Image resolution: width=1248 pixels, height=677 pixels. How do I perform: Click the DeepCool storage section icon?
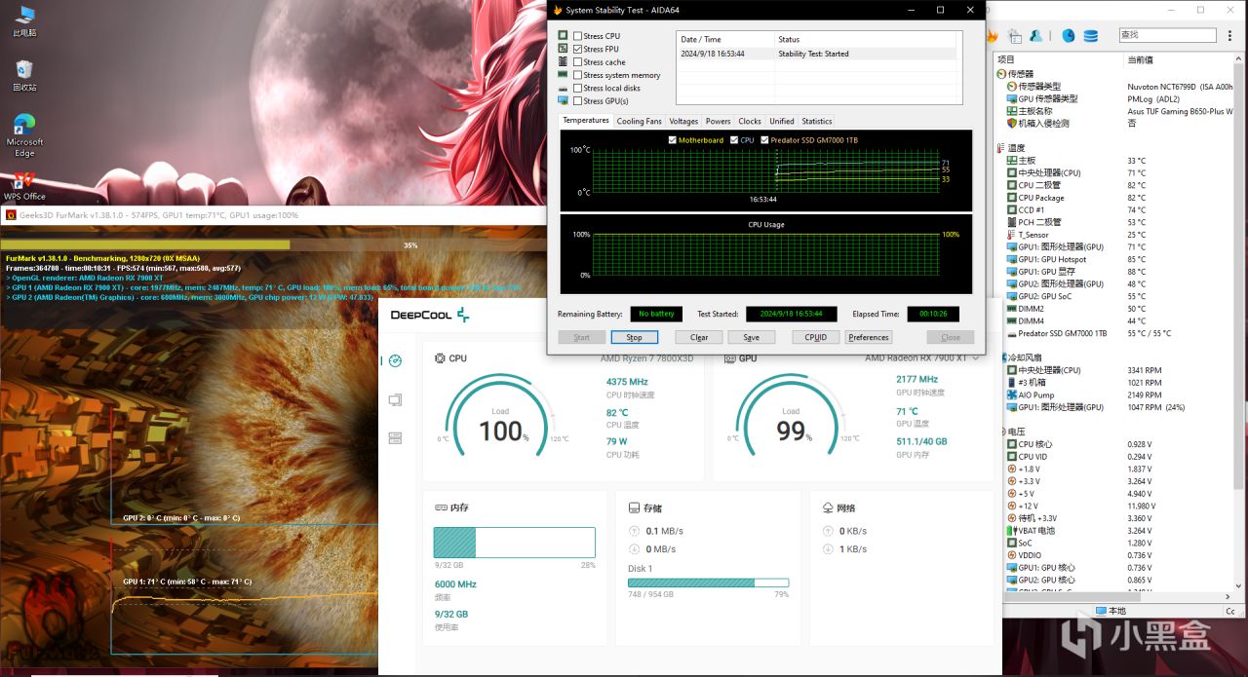tap(634, 508)
